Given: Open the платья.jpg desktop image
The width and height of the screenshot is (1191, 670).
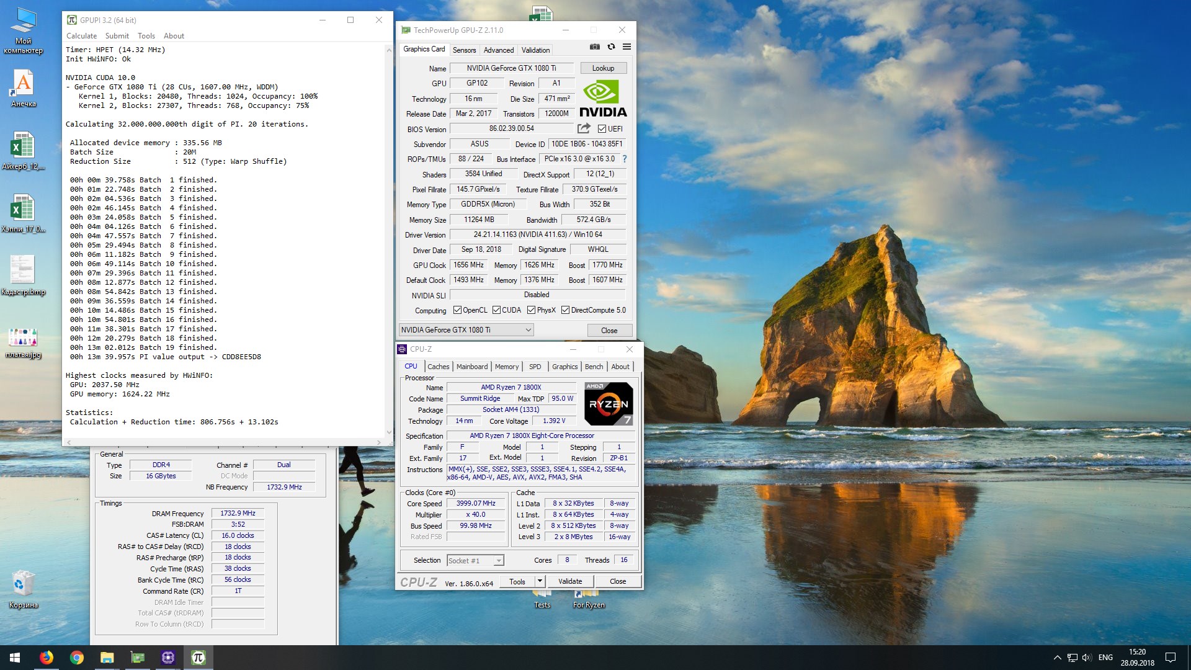Looking at the screenshot, I should coord(24,343).
